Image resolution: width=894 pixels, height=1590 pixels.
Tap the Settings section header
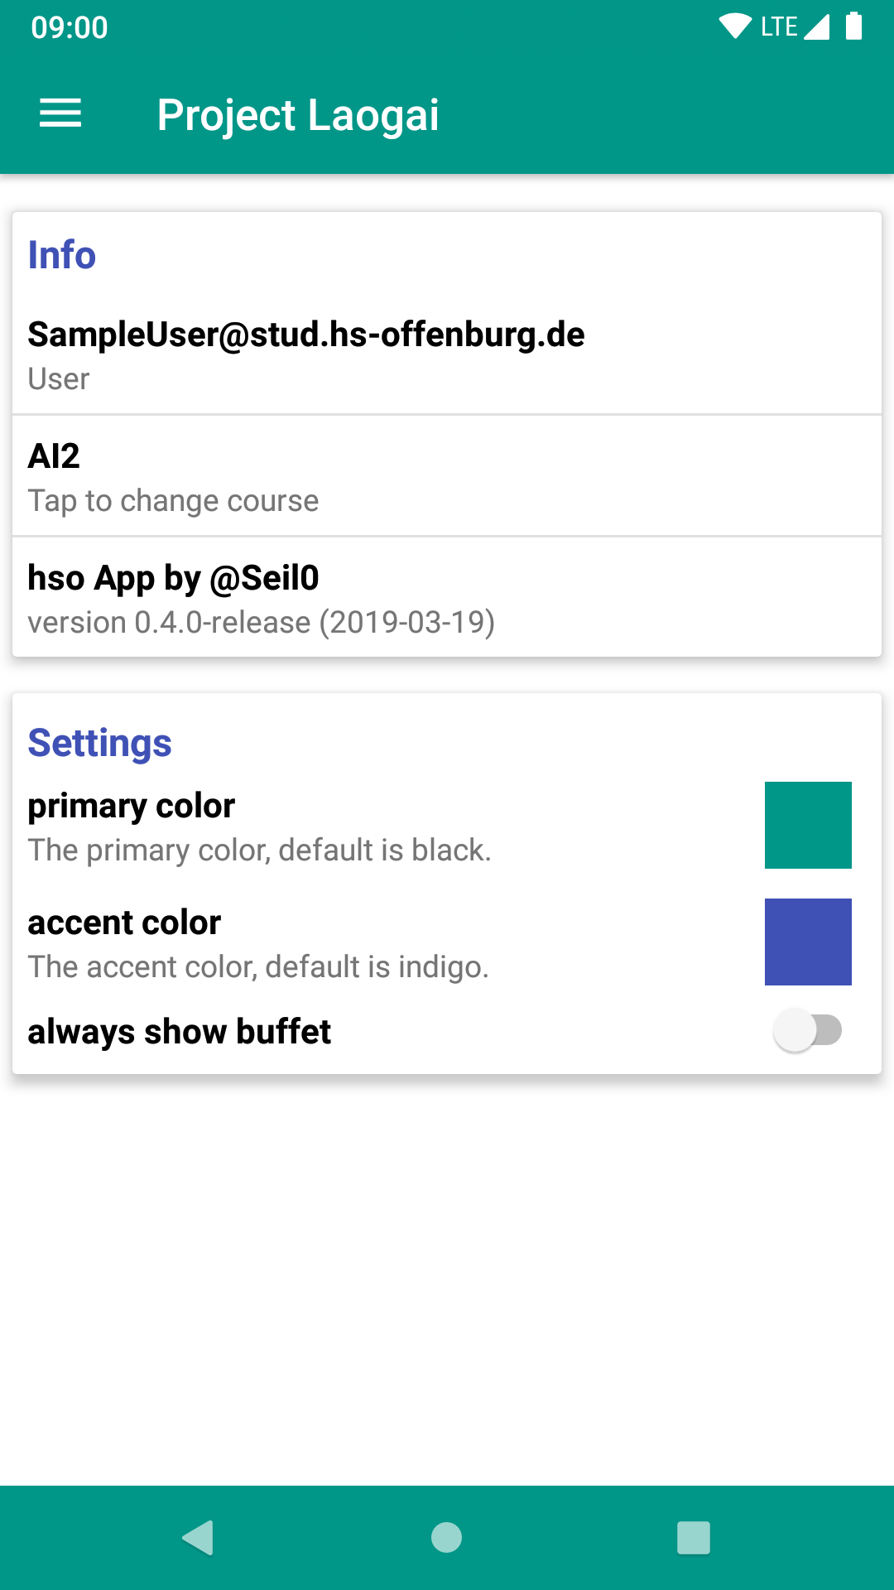tap(99, 743)
